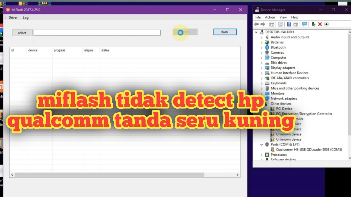This screenshot has width=351, height=197.
Task: Expand the Cameras node
Action: point(262,53)
